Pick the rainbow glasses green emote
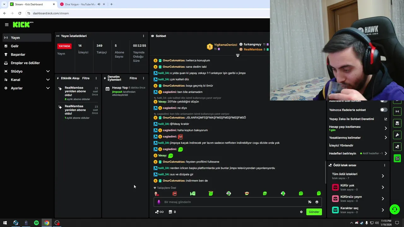Screen dimensions: 404x227 pos(229,193)
